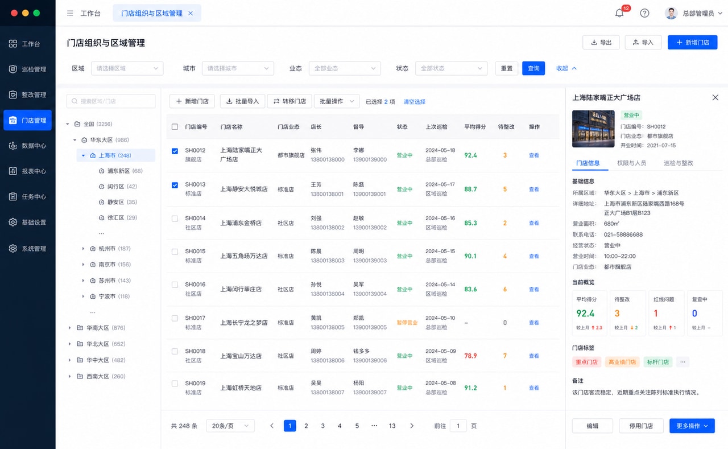Toggle the hamburger menu collapse icon

click(x=70, y=13)
